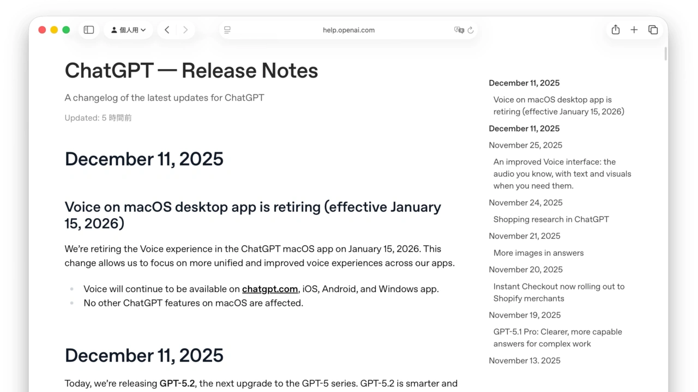Click the help.openai.com address bar
The width and height of the screenshot is (698, 392).
[349, 30]
